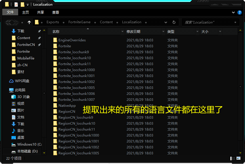Open the 修改日期 column filter dropdown
Viewport: 245px width, 164px height.
[x=163, y=32]
